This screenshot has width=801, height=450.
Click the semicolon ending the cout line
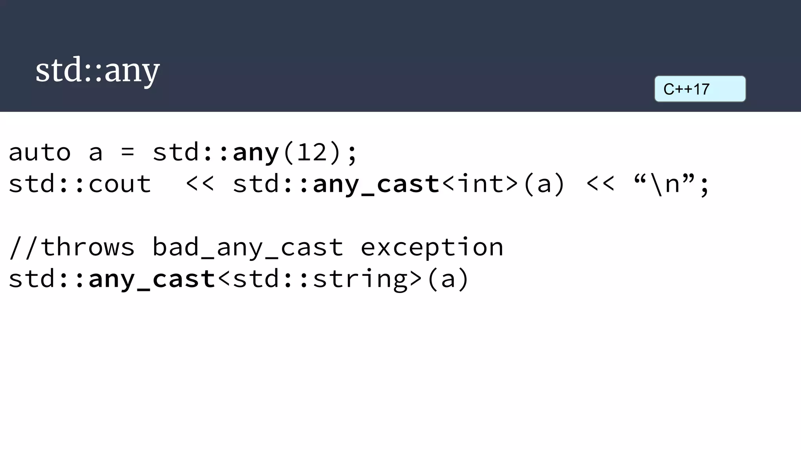pyautogui.click(x=704, y=185)
